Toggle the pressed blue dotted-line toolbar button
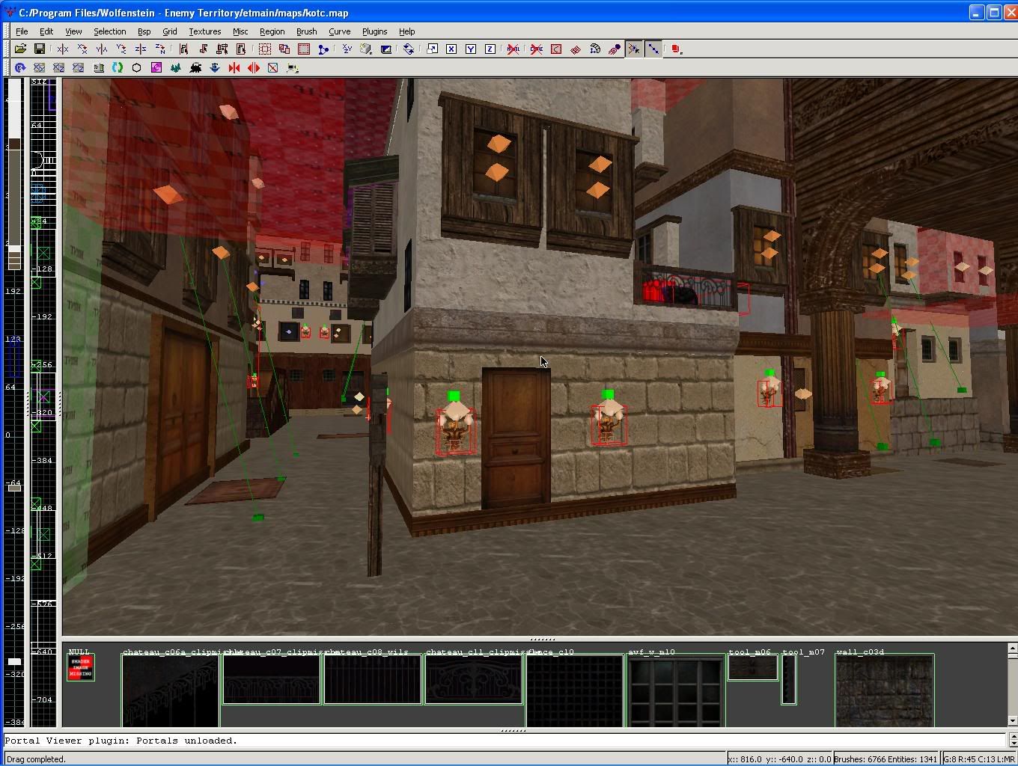 click(653, 49)
